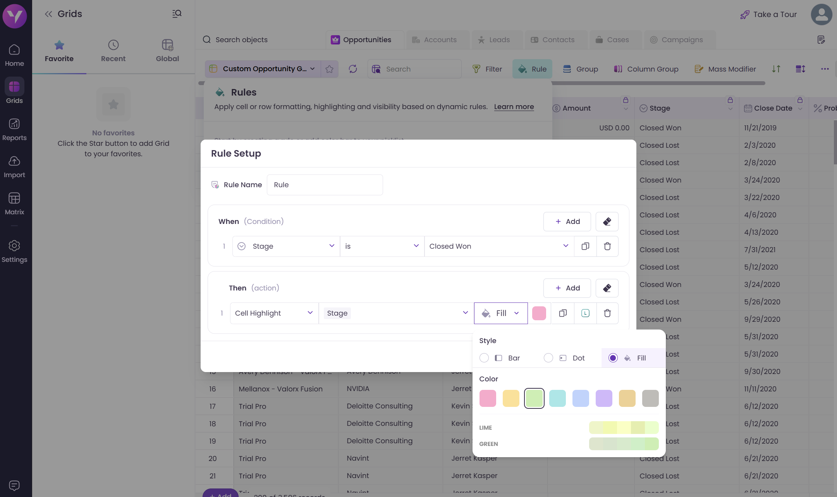Open the Reports section
Image resolution: width=837 pixels, height=497 pixels.
[14, 130]
